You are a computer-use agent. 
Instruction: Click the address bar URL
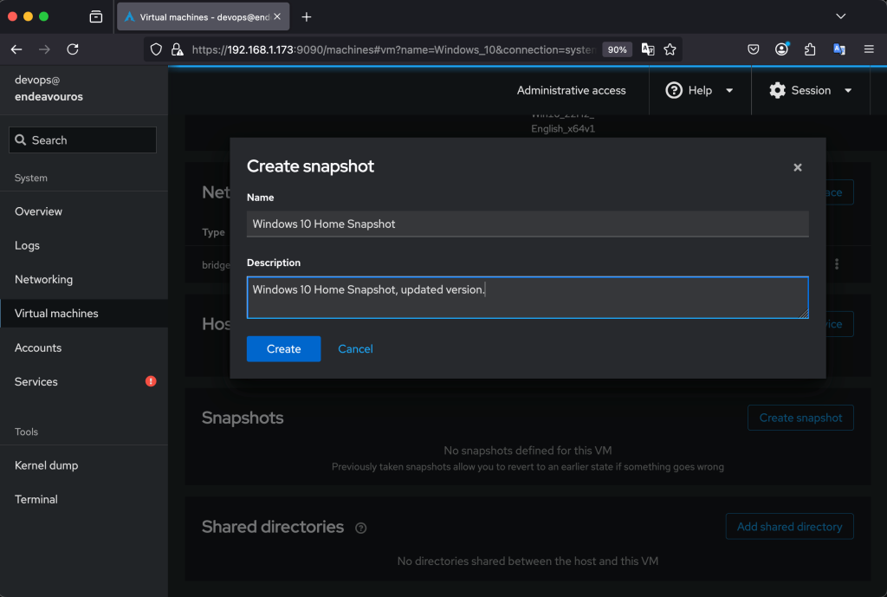pos(393,49)
